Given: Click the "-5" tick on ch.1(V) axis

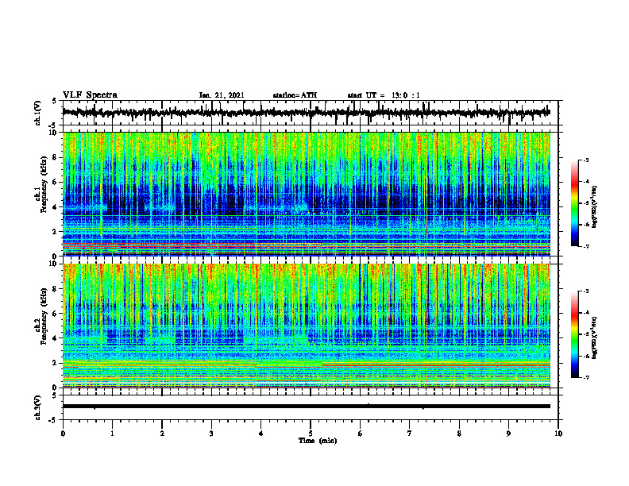Looking at the screenshot, I should [53, 125].
